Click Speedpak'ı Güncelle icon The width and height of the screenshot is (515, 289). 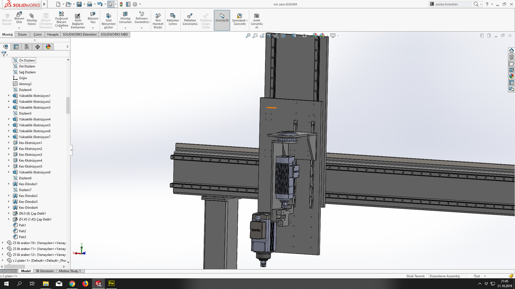coord(240,19)
